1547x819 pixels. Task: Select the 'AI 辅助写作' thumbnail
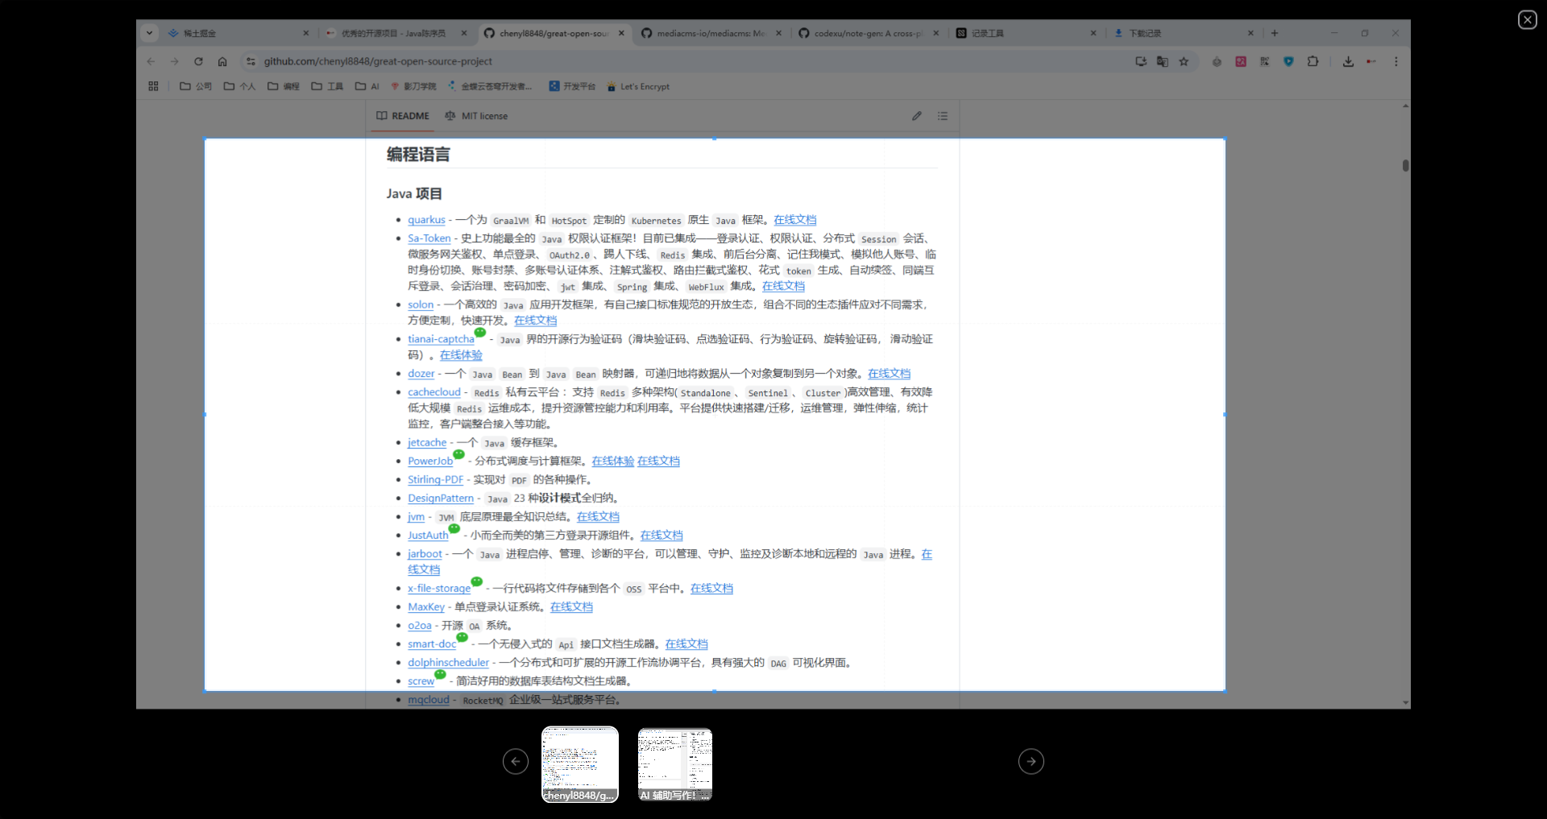point(675,764)
